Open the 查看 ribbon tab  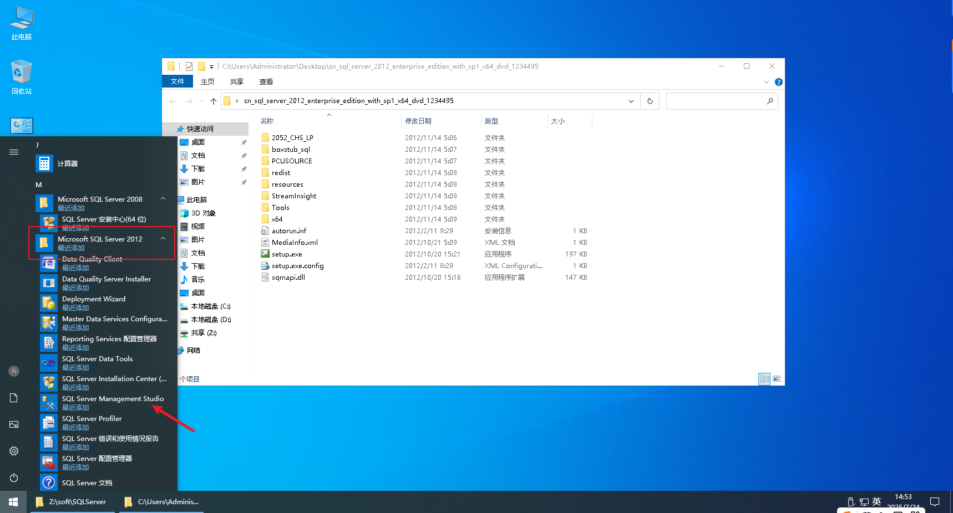266,81
